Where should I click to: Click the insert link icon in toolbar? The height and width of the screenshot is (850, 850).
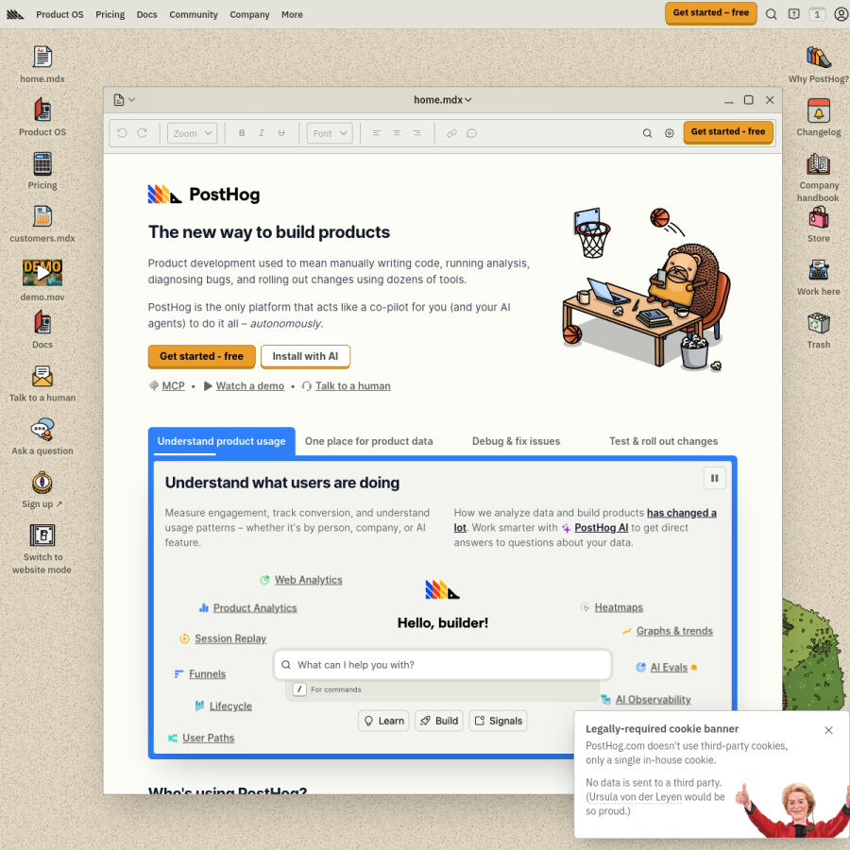click(x=451, y=133)
